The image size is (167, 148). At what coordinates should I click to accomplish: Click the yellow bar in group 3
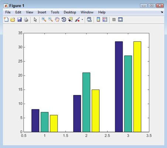point(137,87)
